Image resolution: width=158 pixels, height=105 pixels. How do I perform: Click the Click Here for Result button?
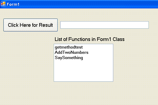[x=31, y=25]
